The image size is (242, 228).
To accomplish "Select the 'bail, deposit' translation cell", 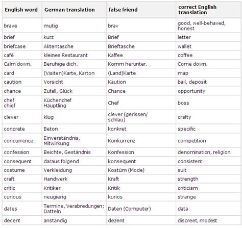I will [192, 82].
